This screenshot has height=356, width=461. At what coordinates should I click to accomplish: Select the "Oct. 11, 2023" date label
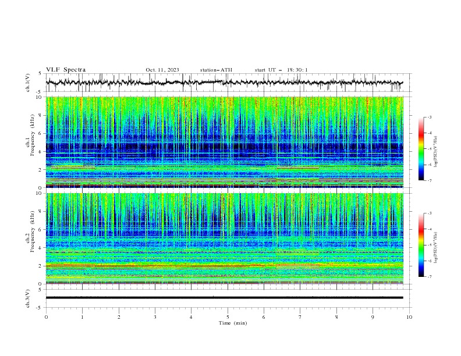(x=162, y=70)
